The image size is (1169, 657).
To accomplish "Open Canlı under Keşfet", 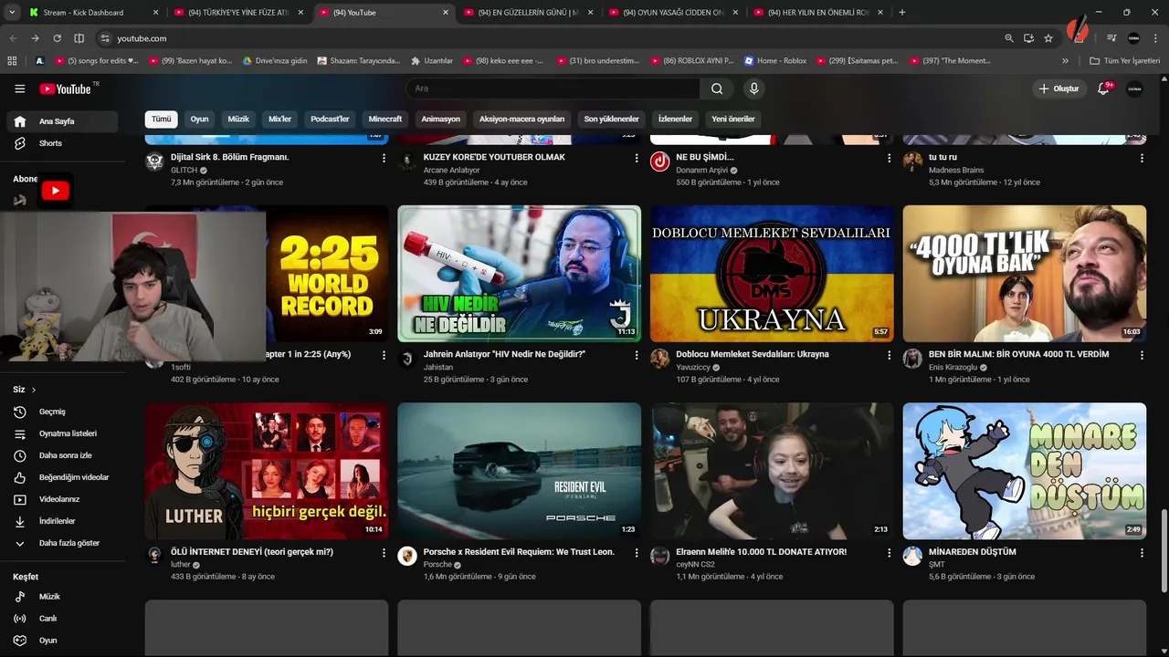I will click(x=62, y=619).
